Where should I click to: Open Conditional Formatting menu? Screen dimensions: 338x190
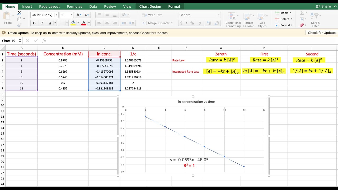[x=233, y=20]
